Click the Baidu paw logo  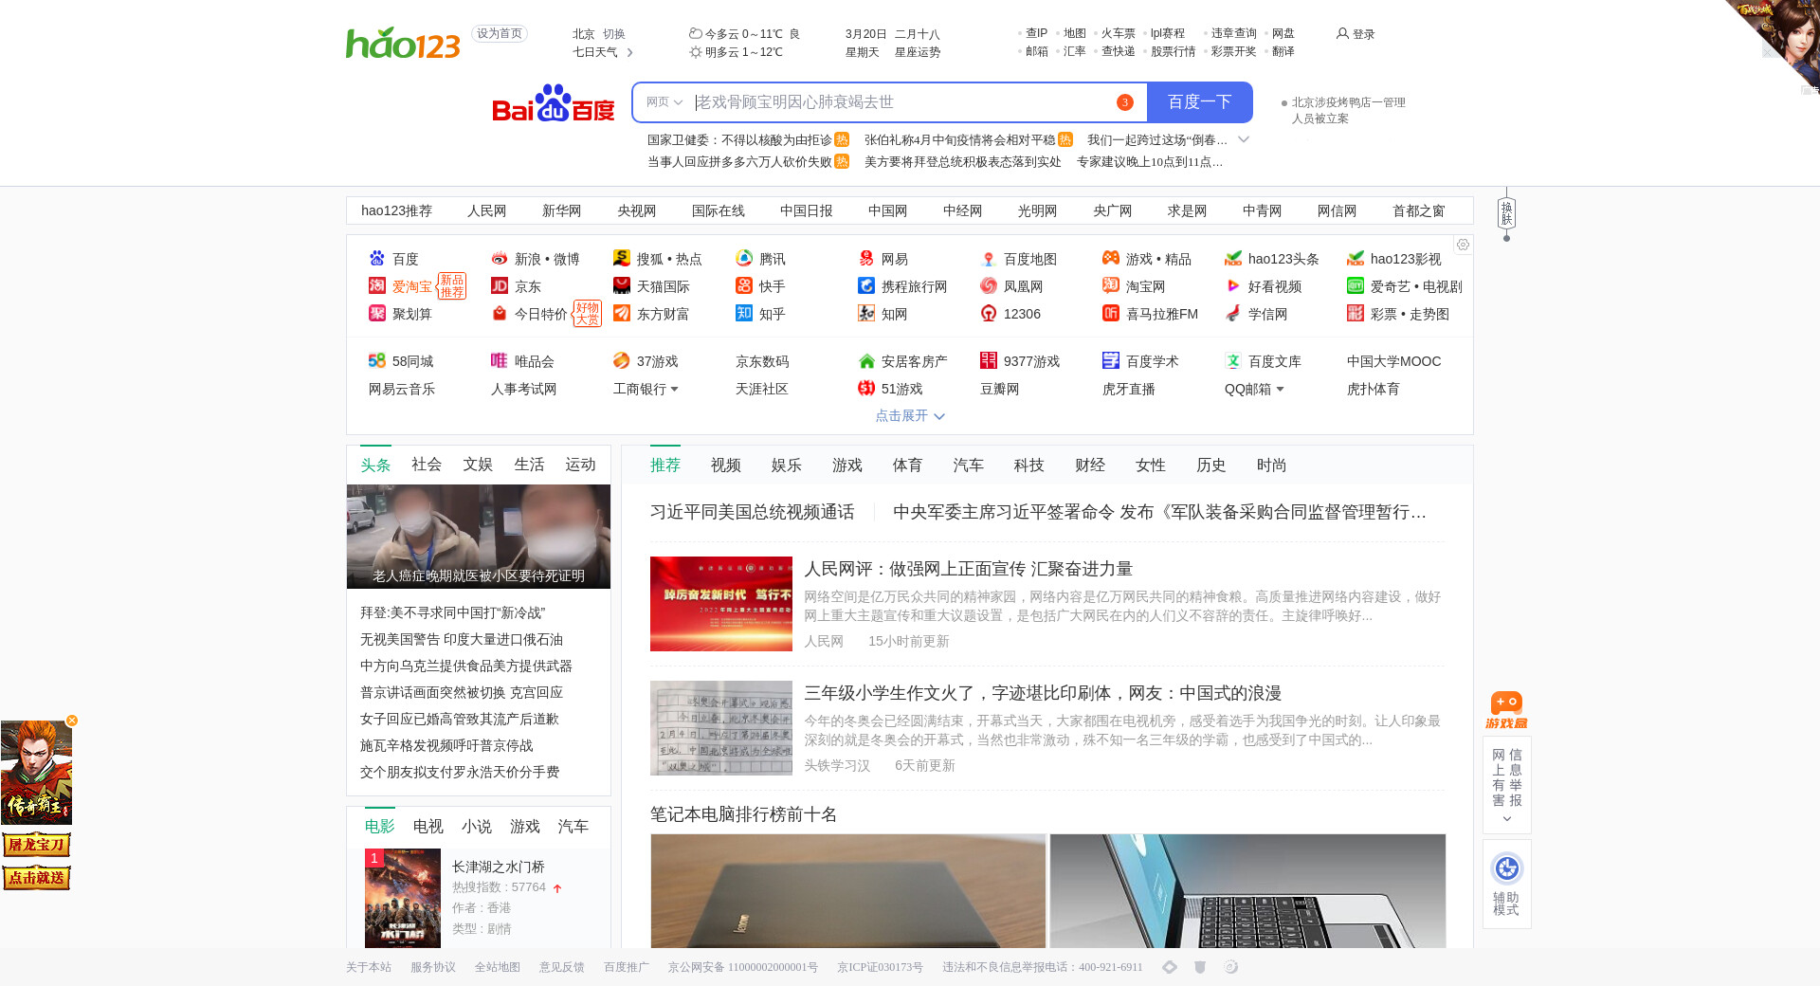[x=553, y=103]
